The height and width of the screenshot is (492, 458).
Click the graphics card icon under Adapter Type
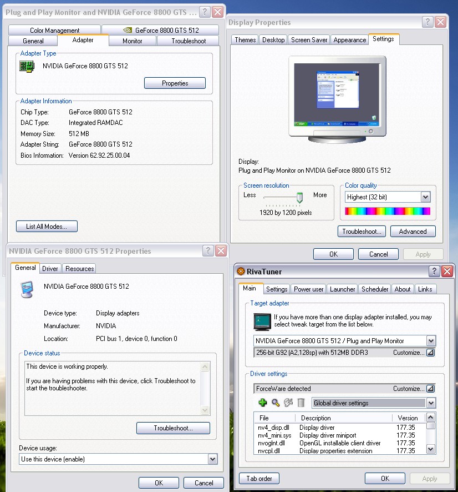pos(27,67)
